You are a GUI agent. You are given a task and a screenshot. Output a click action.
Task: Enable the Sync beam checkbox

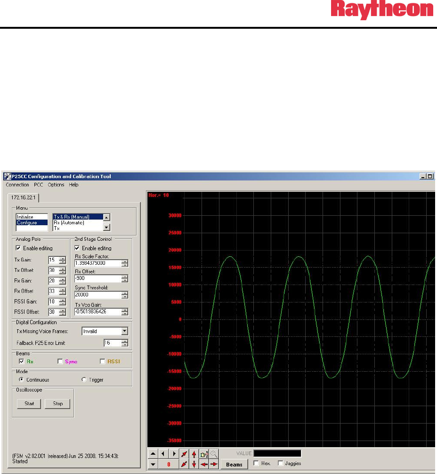(x=60, y=361)
